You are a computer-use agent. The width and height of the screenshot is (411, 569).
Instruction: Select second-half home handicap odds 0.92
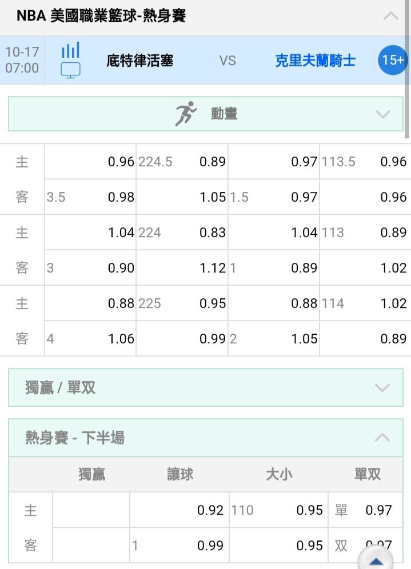(x=179, y=510)
